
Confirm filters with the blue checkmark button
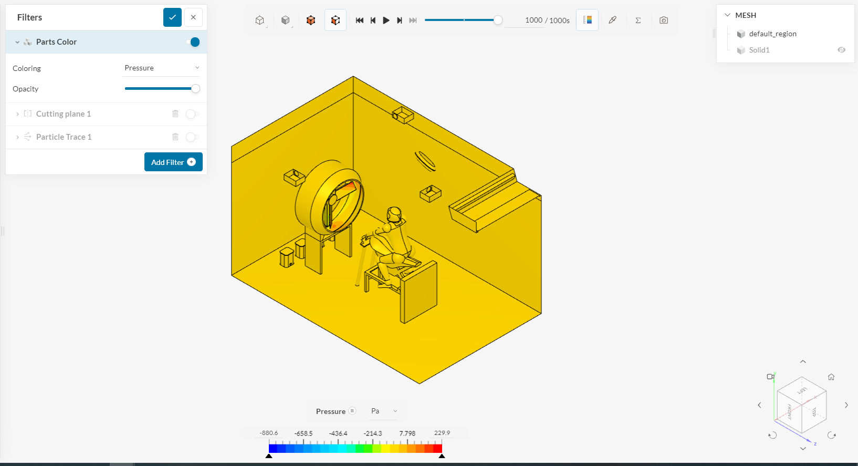pos(172,17)
